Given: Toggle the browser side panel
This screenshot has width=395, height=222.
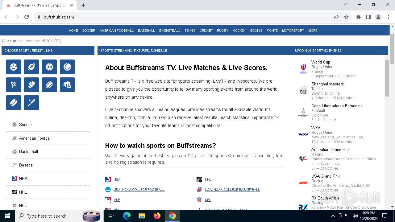Looking at the screenshot, I should click(x=368, y=17).
